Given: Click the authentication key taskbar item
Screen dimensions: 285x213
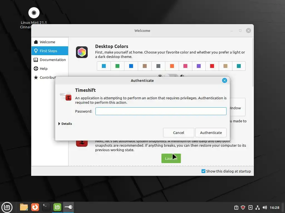Looking at the screenshot, I should point(68,207).
